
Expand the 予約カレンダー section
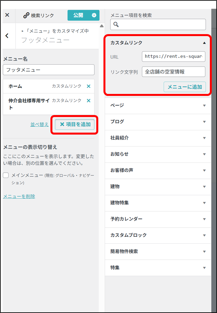(x=204, y=219)
